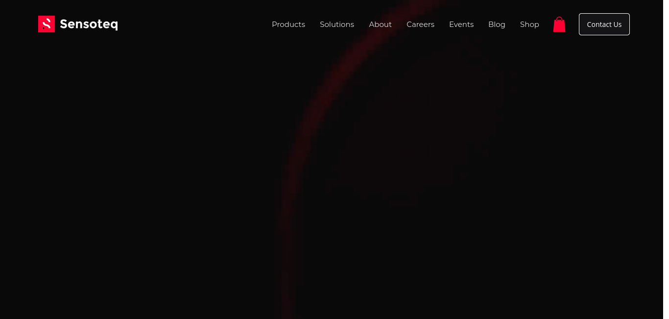Click the Sensoteq wordmark text

click(89, 24)
